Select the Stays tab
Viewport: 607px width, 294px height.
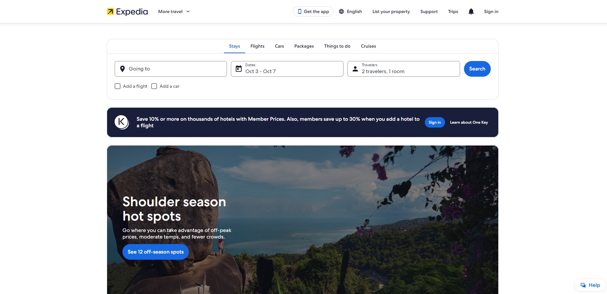point(234,46)
